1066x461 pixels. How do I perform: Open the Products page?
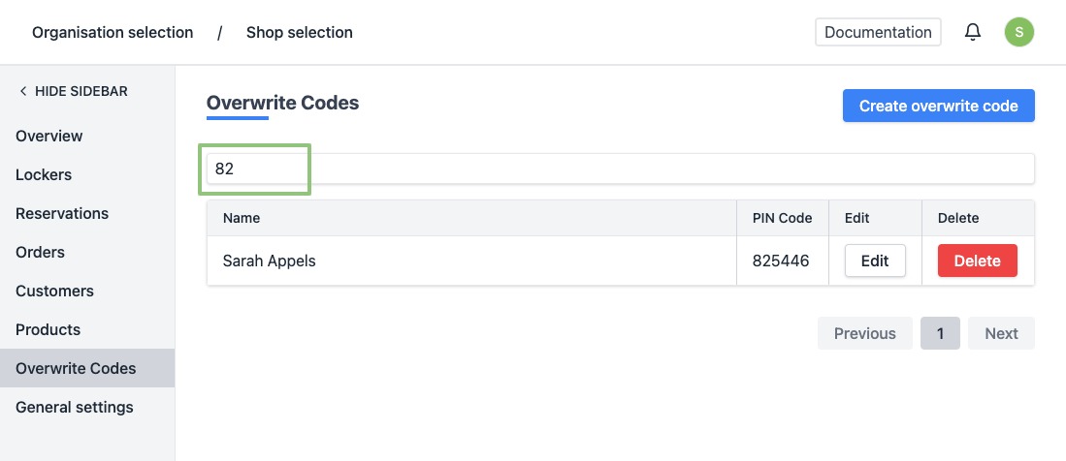48,329
